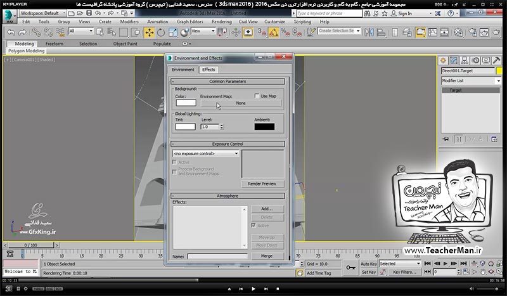Open the Motion command panel tab
This screenshot has width=507, height=296.
pos(475,60)
